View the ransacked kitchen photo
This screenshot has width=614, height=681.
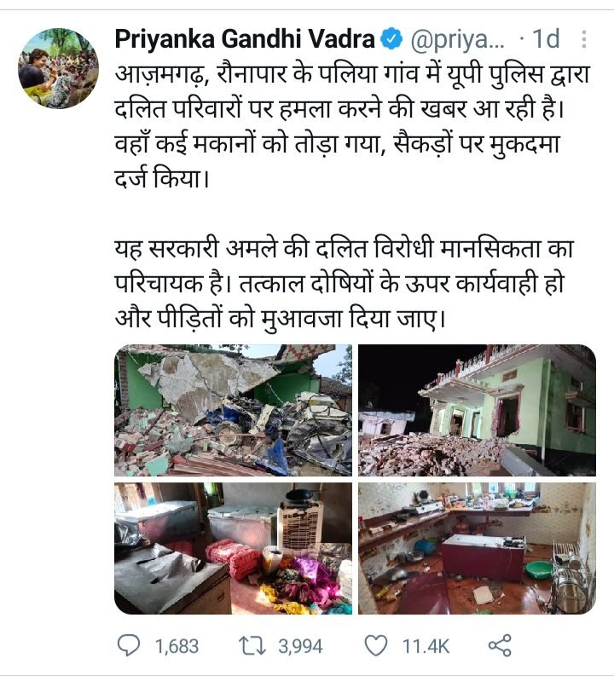tap(477, 548)
